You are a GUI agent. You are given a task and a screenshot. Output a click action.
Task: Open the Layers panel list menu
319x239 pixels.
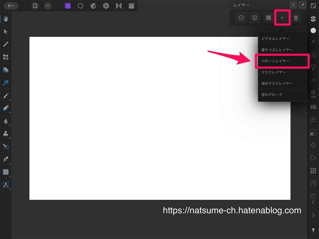(x=293, y=5)
